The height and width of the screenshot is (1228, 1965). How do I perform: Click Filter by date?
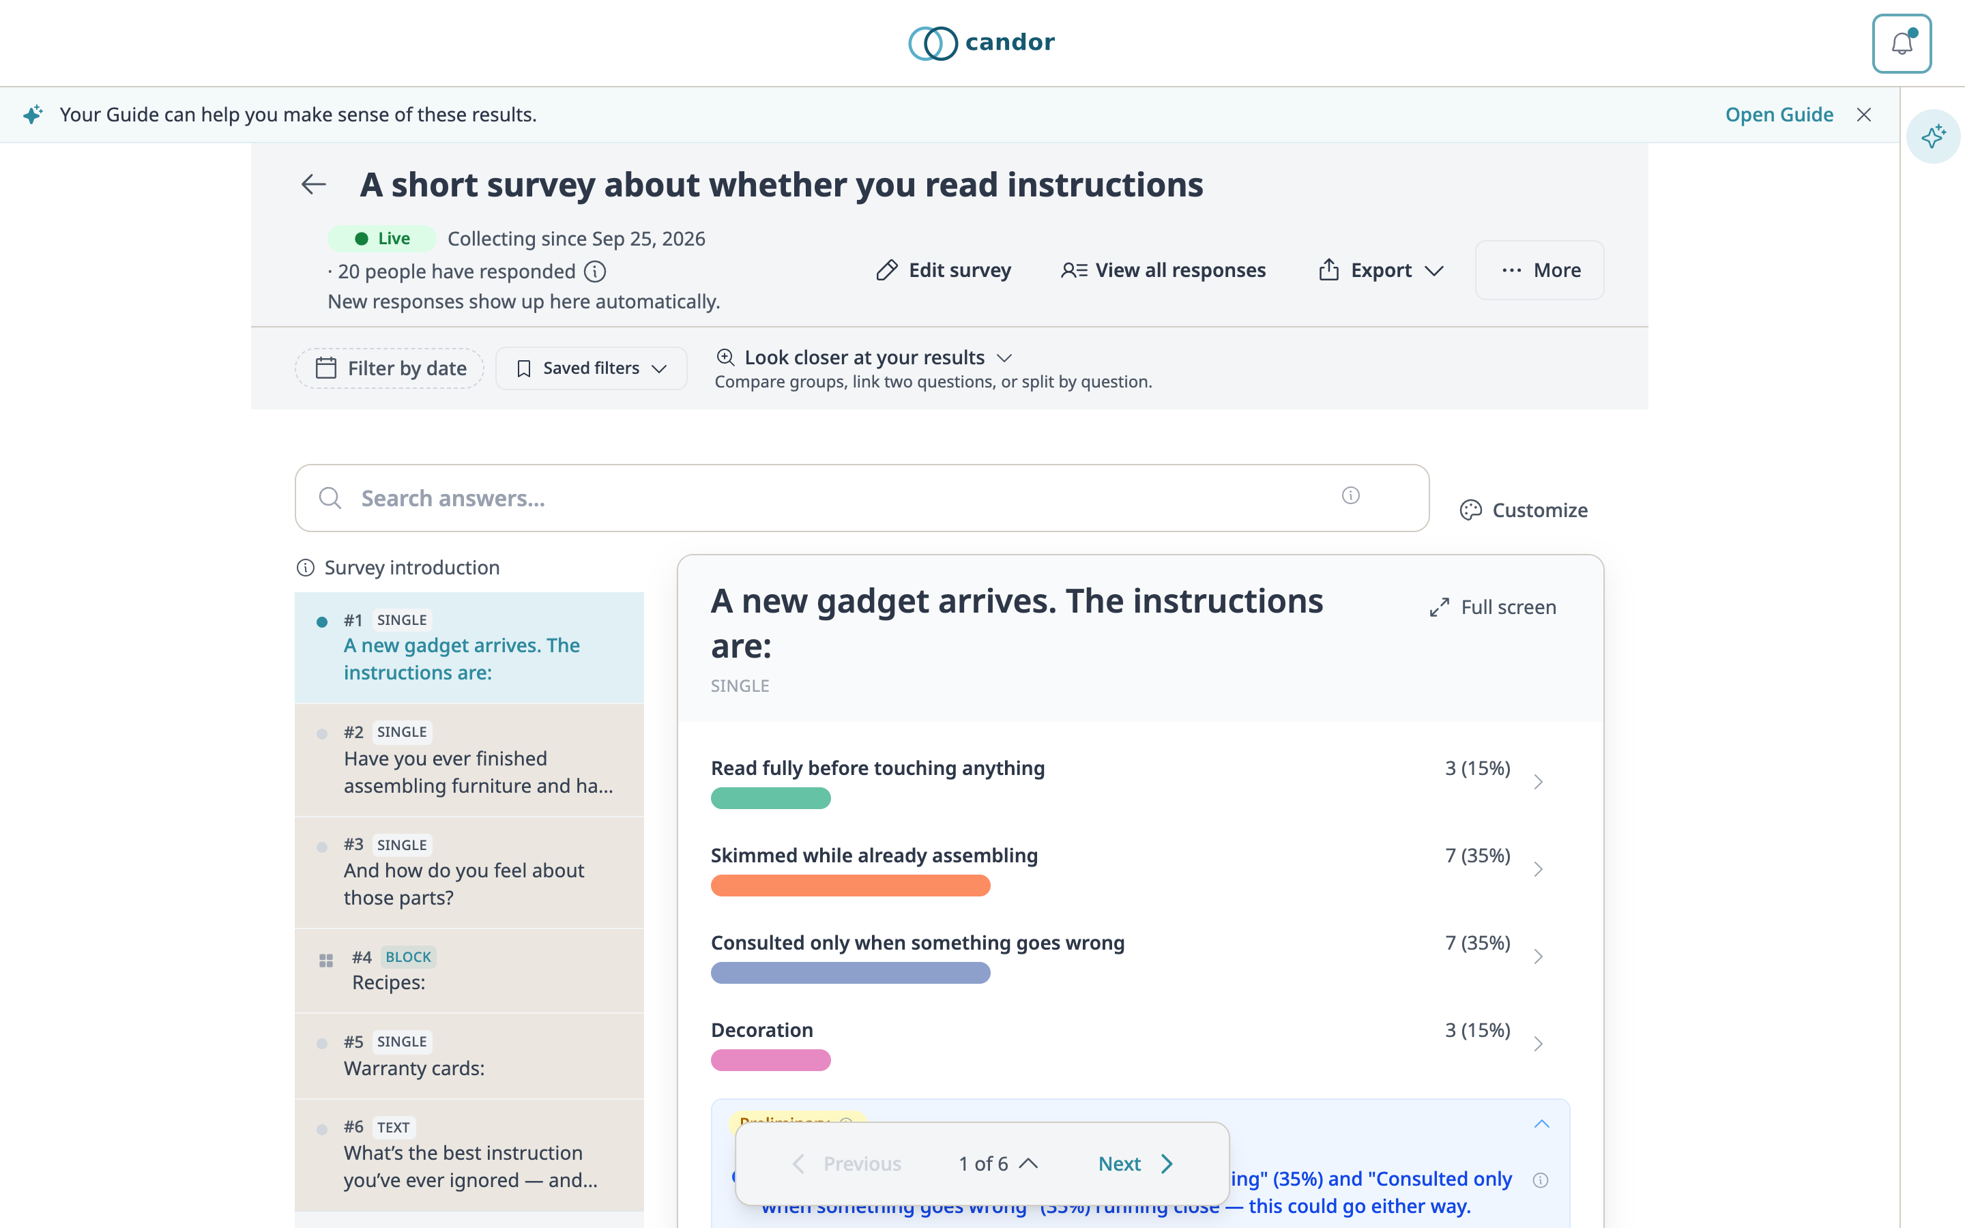click(x=390, y=368)
